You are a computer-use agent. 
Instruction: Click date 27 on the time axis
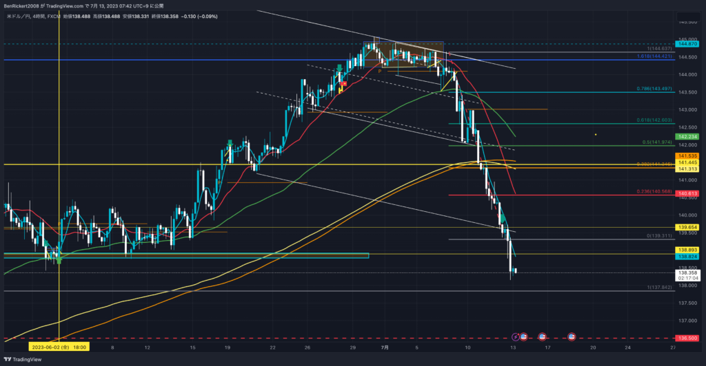pyautogui.click(x=673, y=347)
